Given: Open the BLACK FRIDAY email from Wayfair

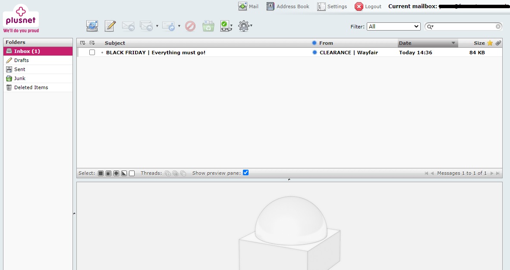Looking at the screenshot, I should click(x=155, y=52).
